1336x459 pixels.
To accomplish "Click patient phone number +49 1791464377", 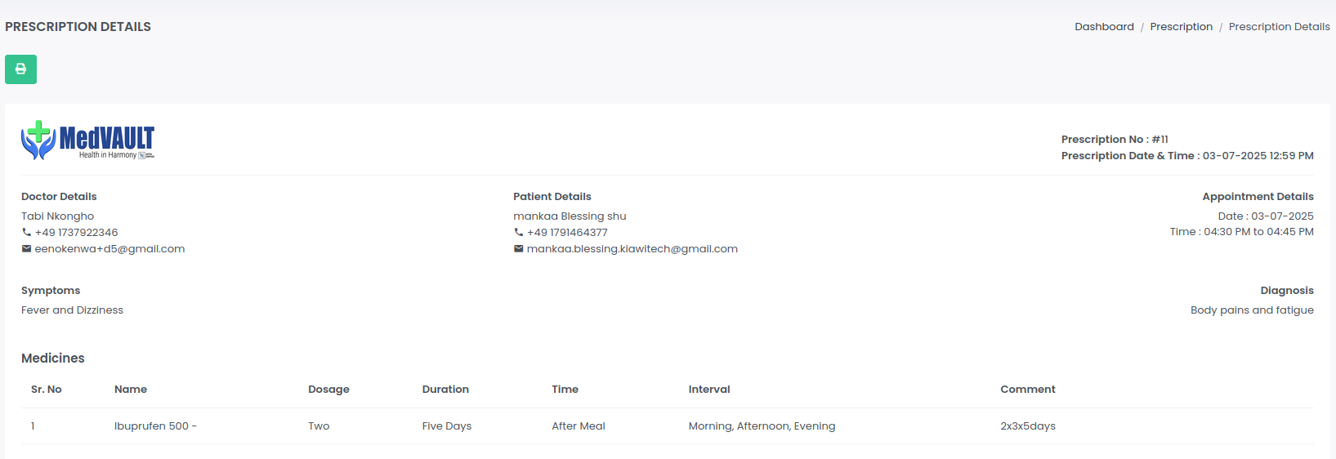I will (567, 233).
